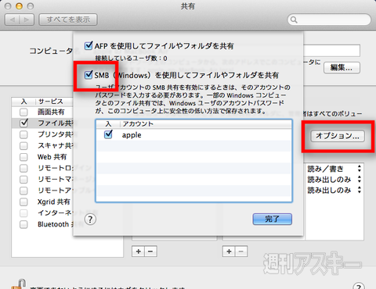Screen dimensions: 376x289
Task: Click the yellow minimize window button
Action: coord(19,6)
